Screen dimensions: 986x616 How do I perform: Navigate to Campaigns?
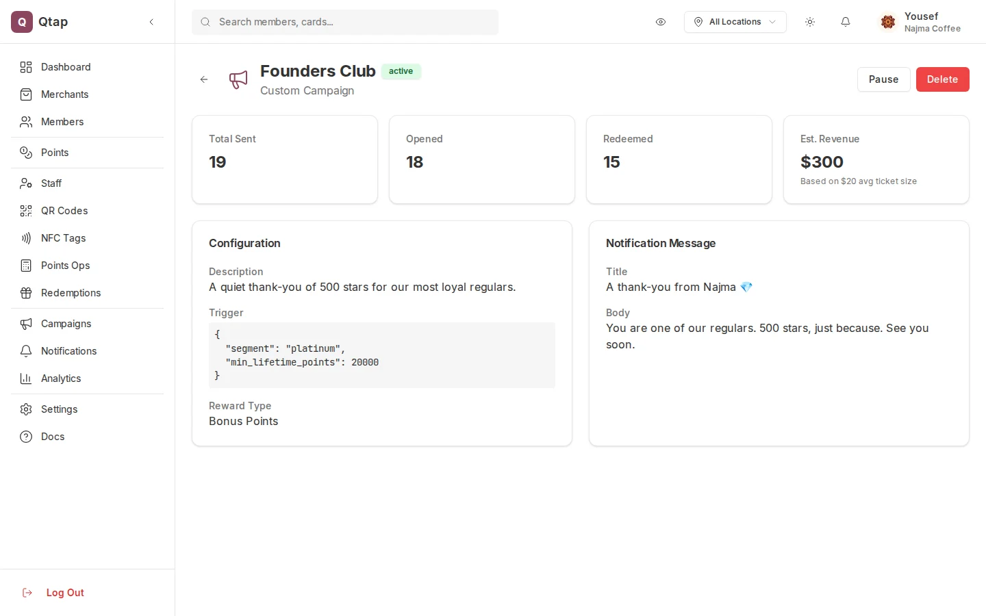pos(88,324)
